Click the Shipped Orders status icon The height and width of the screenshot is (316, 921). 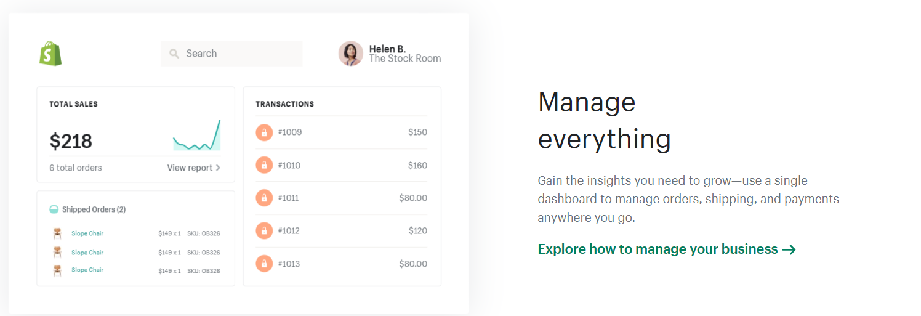[x=54, y=209]
